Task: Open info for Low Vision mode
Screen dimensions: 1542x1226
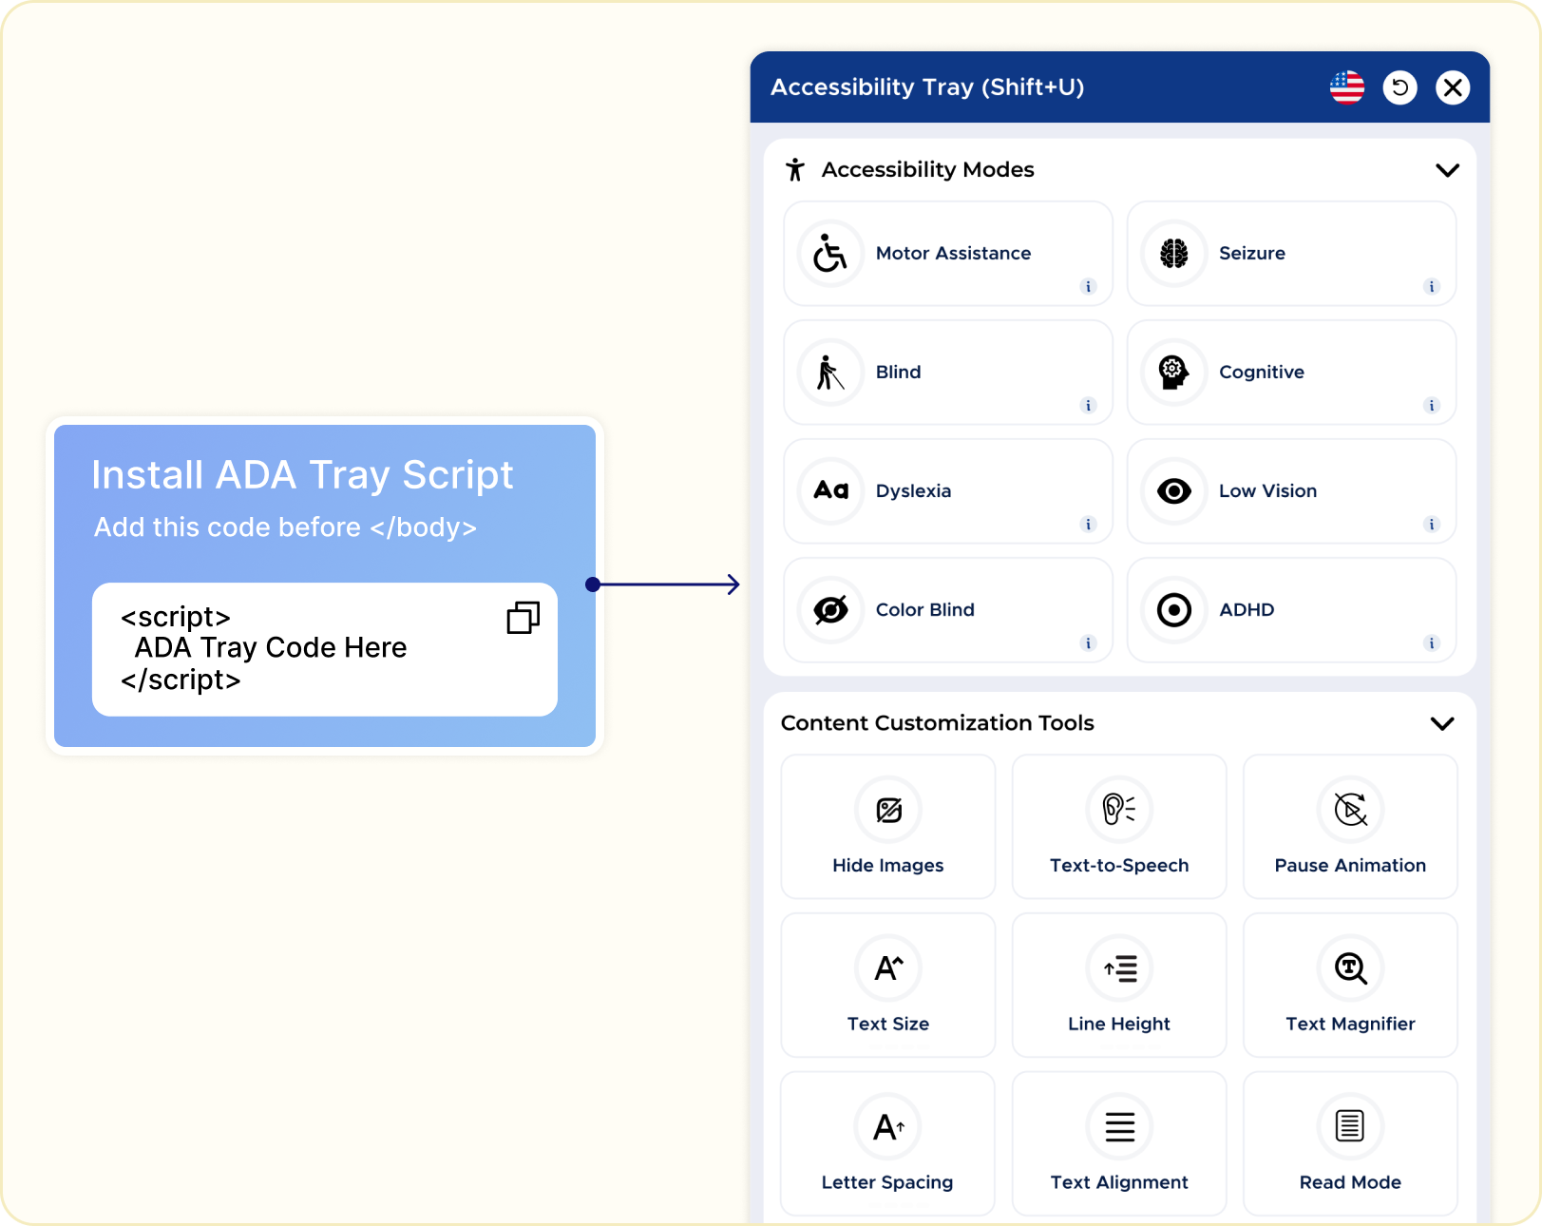Action: pyautogui.click(x=1432, y=525)
